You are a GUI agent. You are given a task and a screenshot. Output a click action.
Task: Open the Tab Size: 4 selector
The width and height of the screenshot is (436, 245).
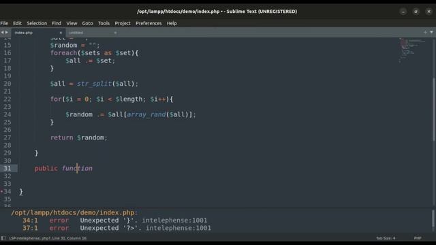tap(386, 238)
